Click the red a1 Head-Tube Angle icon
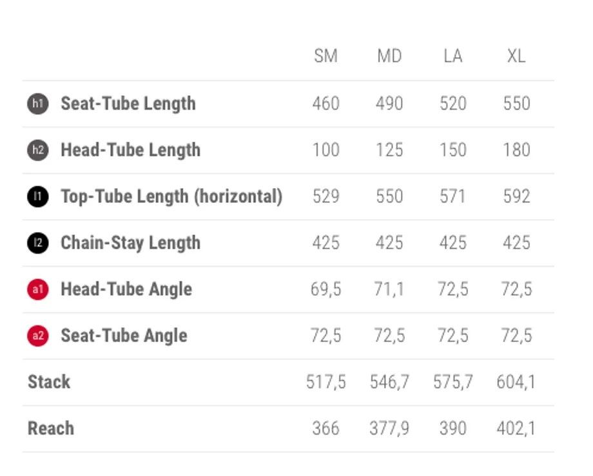 click(38, 289)
